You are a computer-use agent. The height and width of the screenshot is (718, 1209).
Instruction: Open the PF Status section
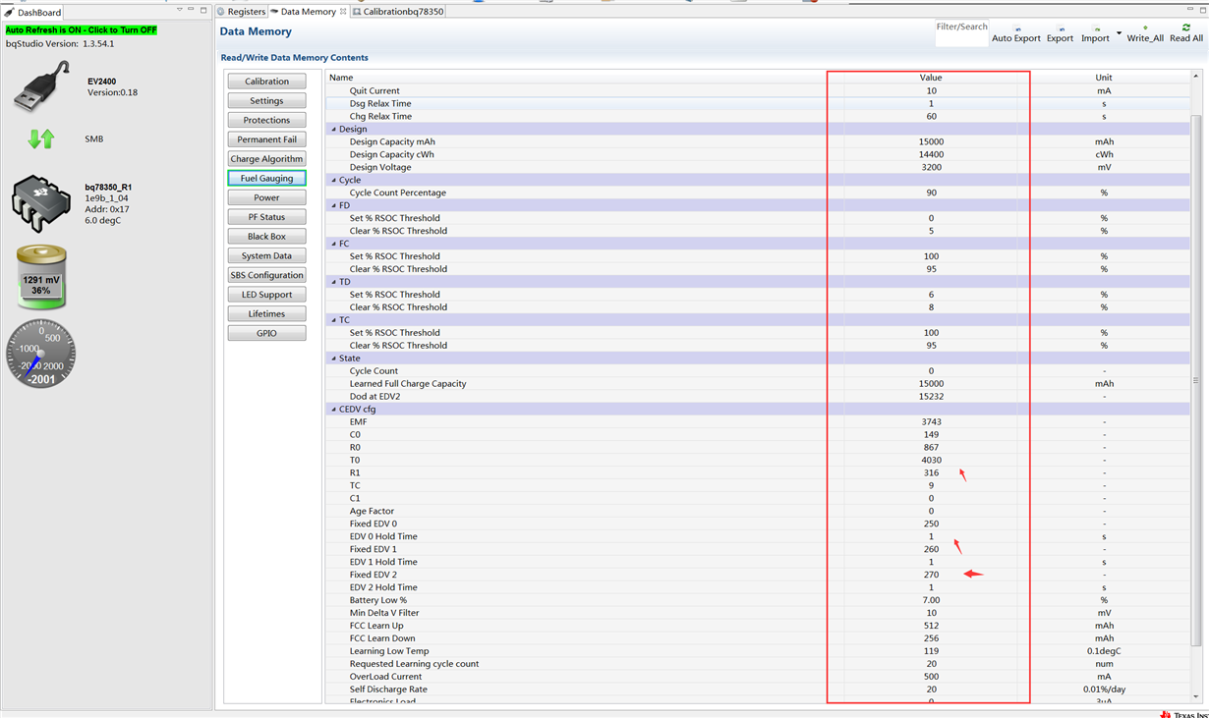point(266,217)
